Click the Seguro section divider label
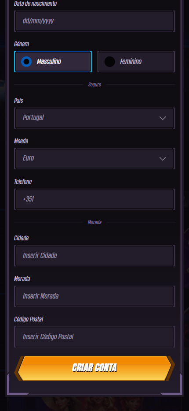 click(94, 85)
